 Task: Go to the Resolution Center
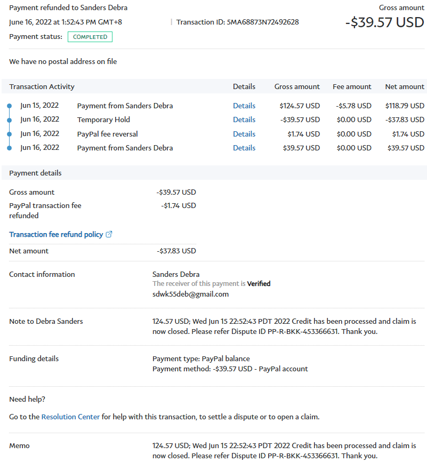click(x=70, y=417)
